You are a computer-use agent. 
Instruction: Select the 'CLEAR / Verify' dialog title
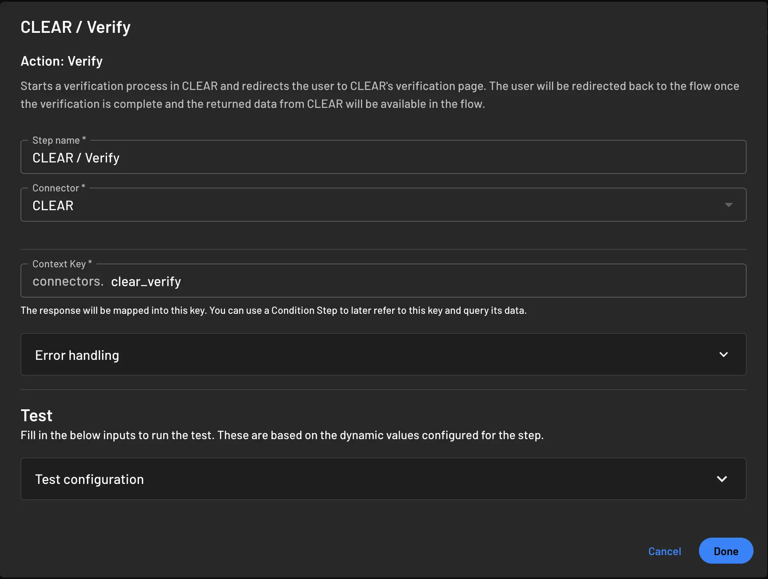(75, 27)
